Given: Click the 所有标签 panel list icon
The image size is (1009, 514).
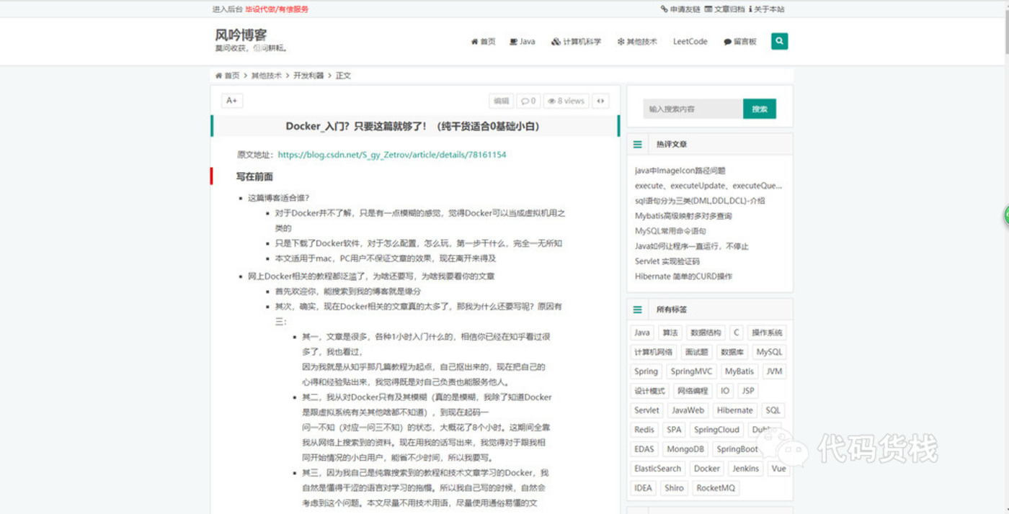Looking at the screenshot, I should pos(637,310).
